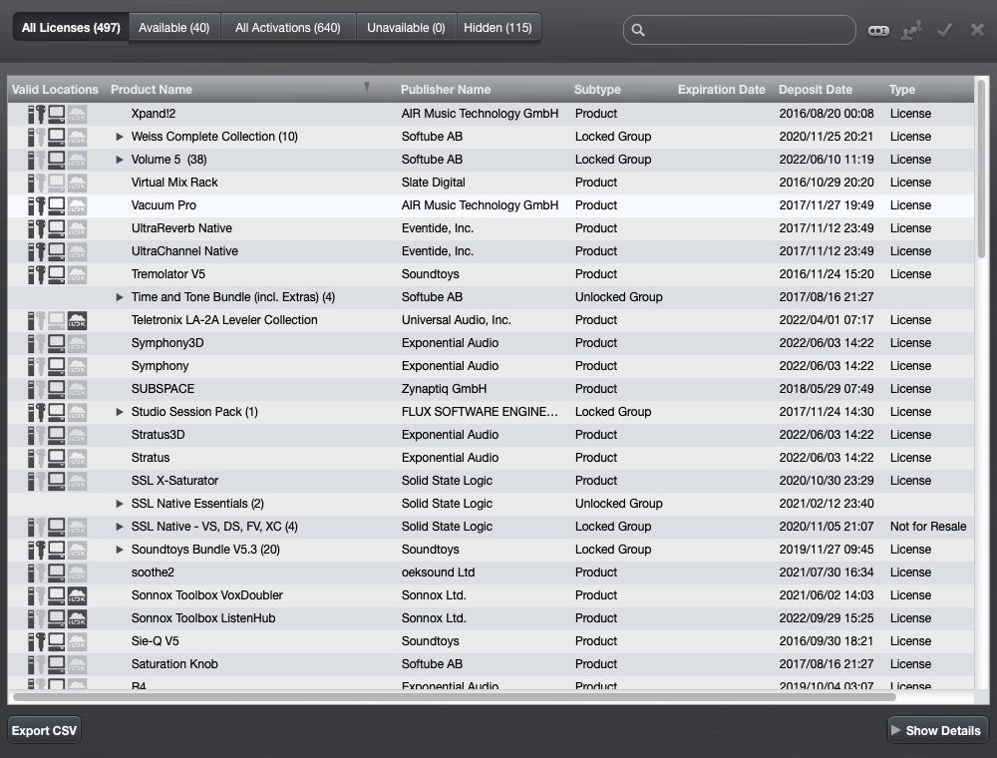Click the computer icon on soothe2 row
This screenshot has width=997, height=758.
pos(57,572)
